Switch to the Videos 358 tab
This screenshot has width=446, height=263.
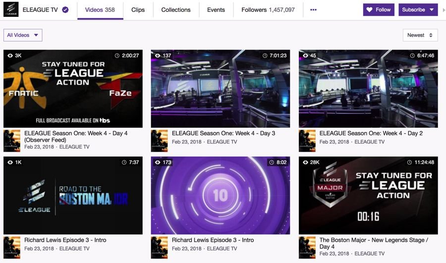click(x=100, y=10)
